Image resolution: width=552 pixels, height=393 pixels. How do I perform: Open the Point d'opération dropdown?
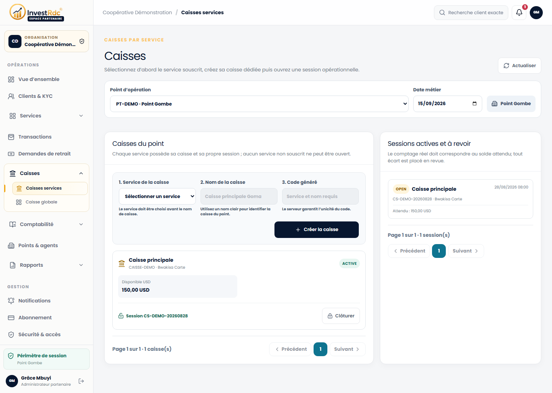259,104
